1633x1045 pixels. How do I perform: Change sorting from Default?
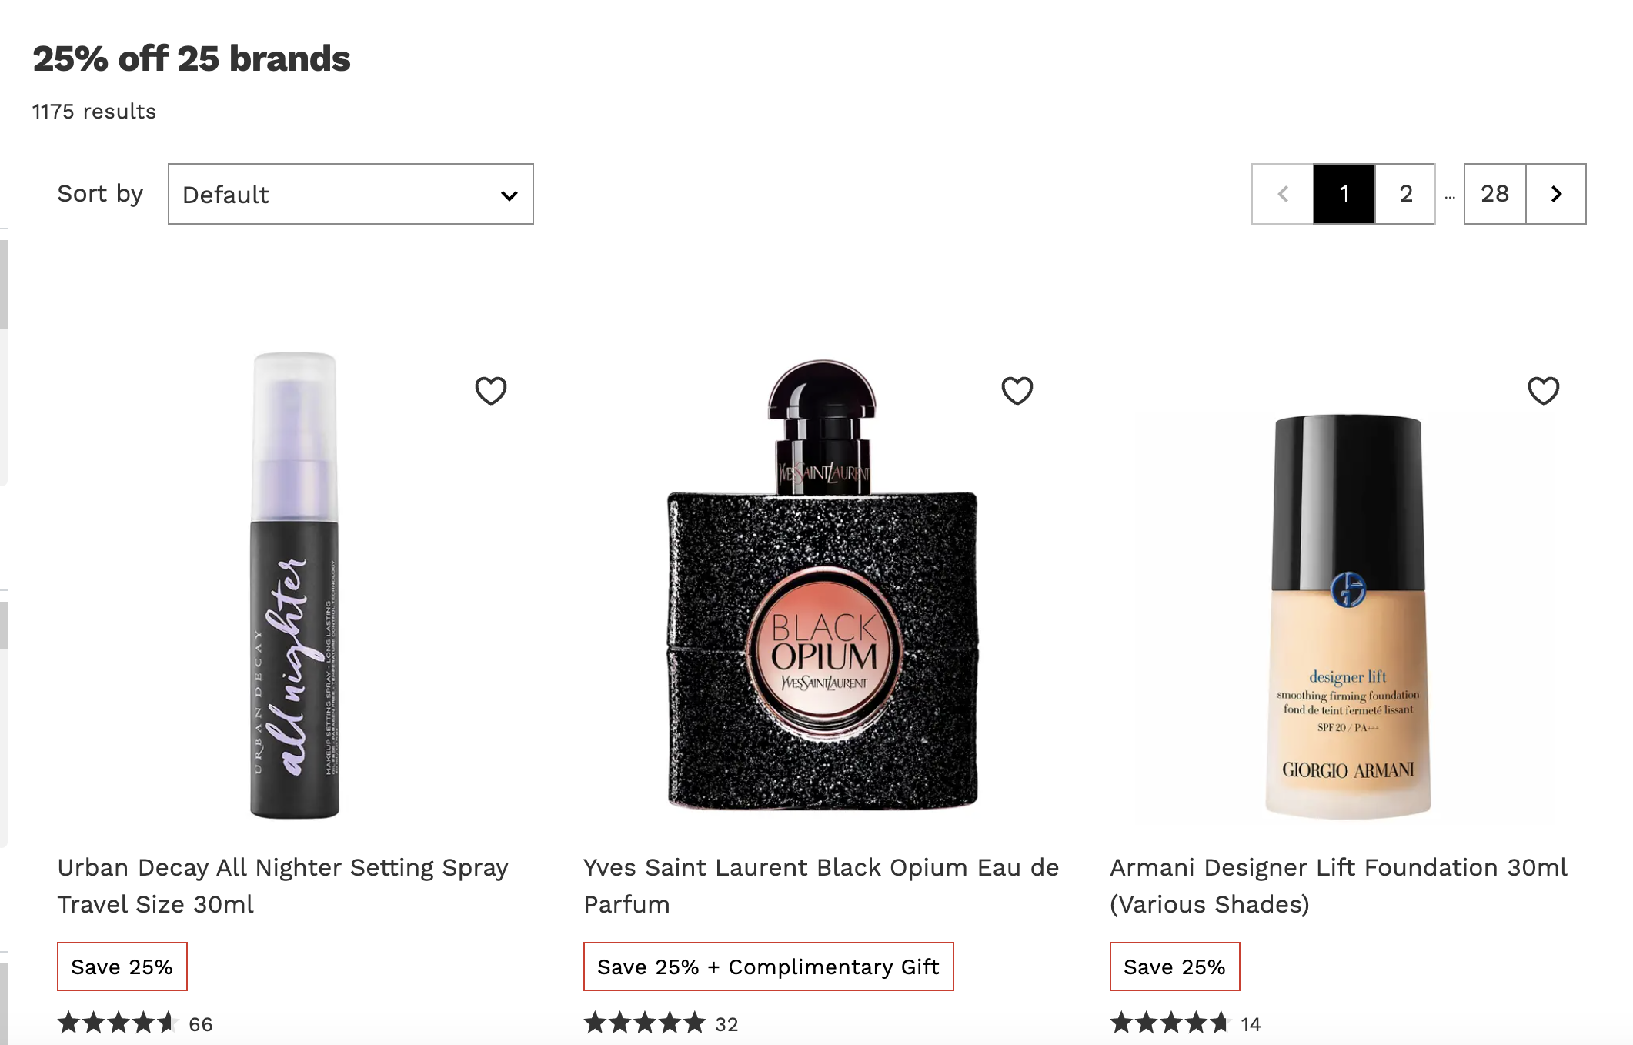pyautogui.click(x=350, y=194)
